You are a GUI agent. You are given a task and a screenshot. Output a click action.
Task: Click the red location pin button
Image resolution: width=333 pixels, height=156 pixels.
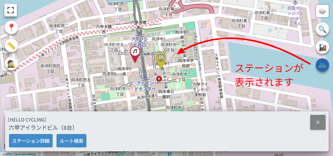click(11, 27)
